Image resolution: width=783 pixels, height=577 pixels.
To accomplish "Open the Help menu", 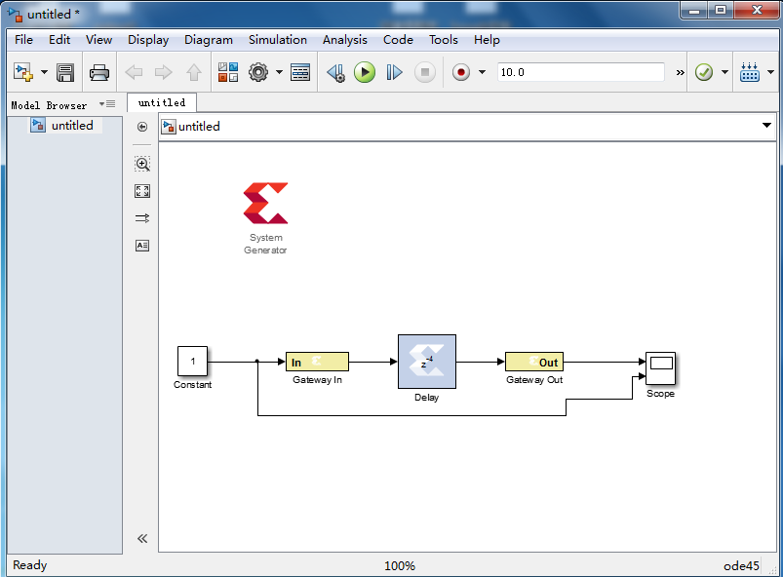I will point(487,39).
